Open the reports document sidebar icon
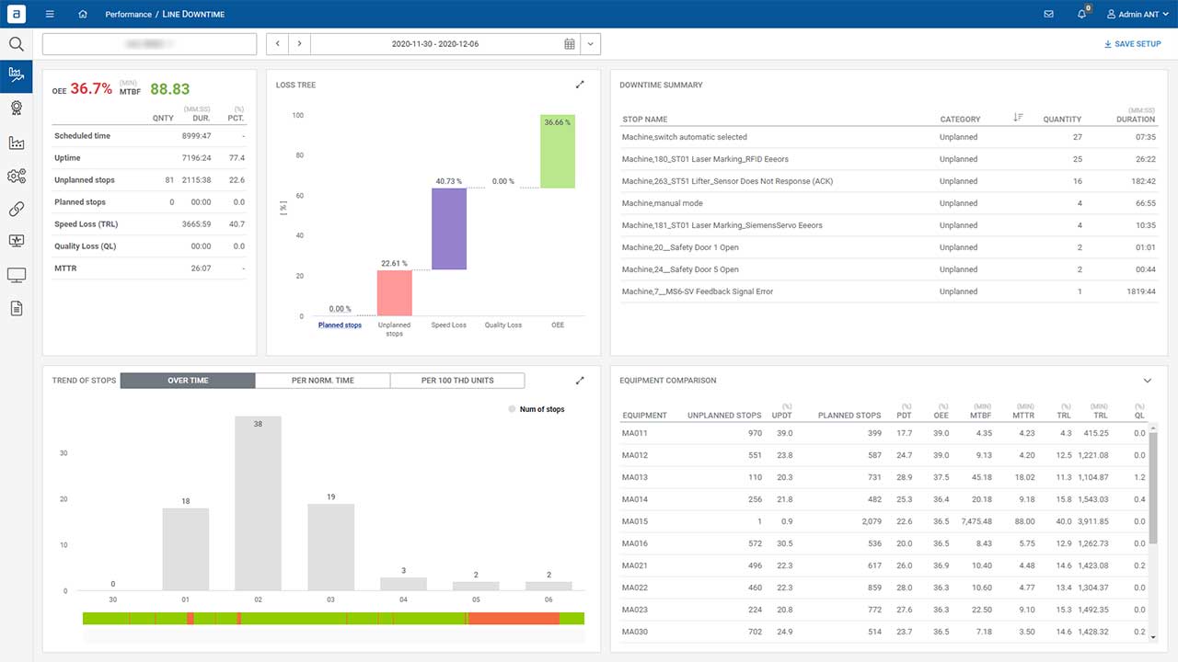This screenshot has height=662, width=1178. click(x=16, y=308)
